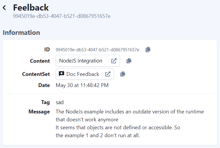Copy the NodeJS Integration content reference
Image resolution: width=220 pixels, height=148 pixels.
click(129, 61)
